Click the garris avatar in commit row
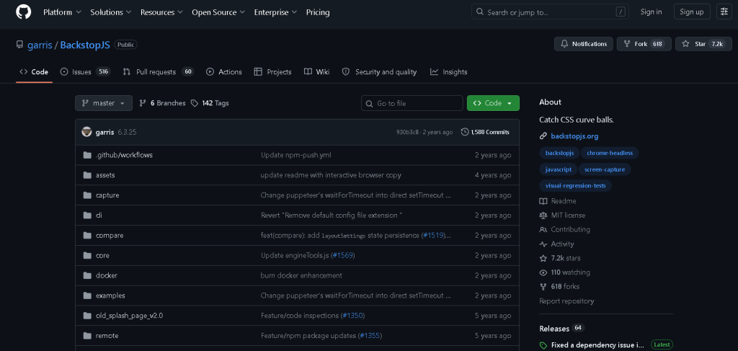 click(x=86, y=132)
